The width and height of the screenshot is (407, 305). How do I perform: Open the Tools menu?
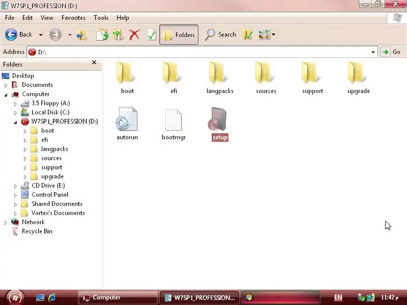click(x=101, y=18)
